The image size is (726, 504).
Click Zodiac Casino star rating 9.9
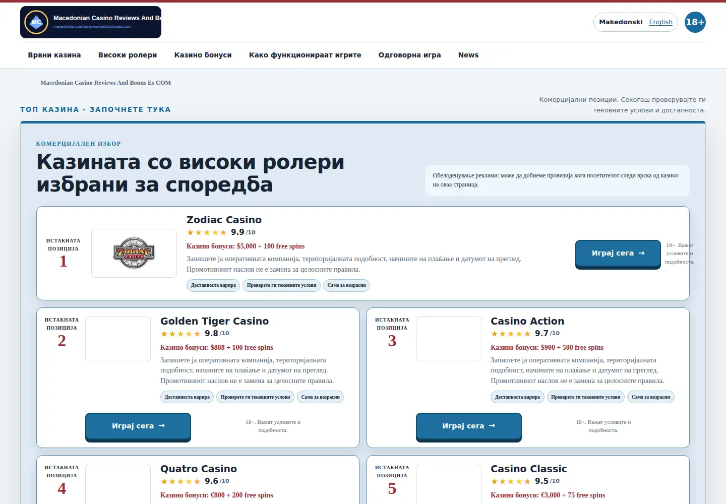(x=221, y=232)
